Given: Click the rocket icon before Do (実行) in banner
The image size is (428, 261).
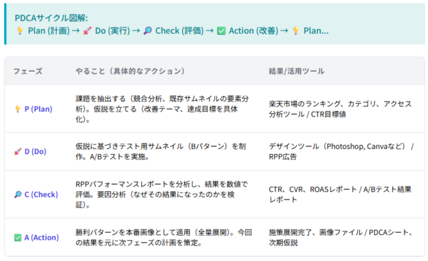Looking at the screenshot, I should coord(87,30).
